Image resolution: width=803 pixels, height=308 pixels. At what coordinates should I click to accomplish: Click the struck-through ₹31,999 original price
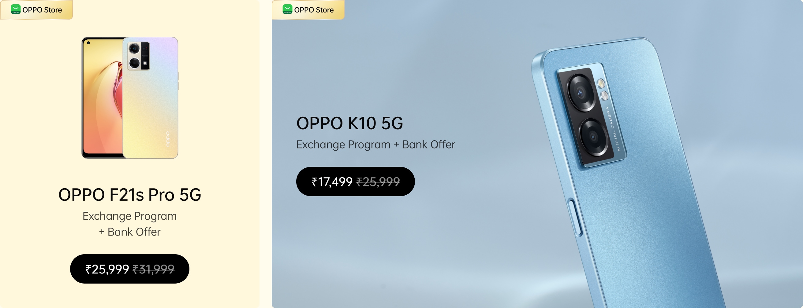point(153,269)
